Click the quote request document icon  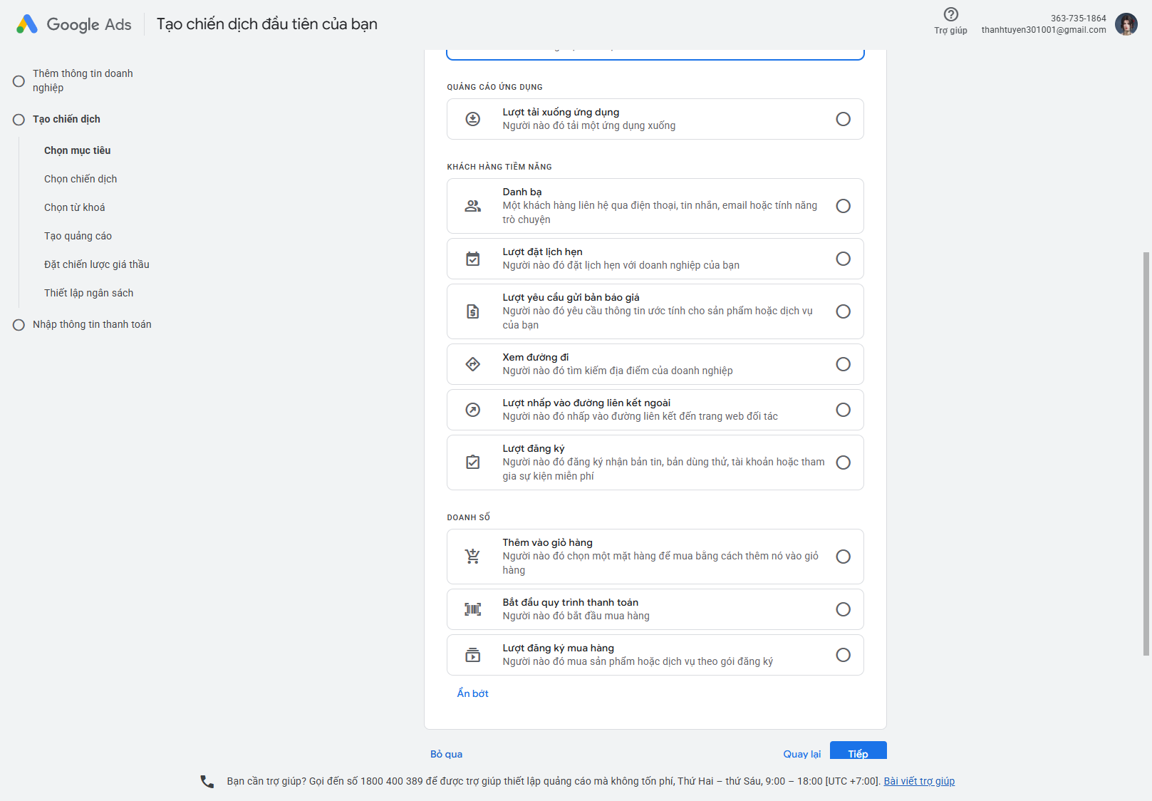(x=472, y=311)
